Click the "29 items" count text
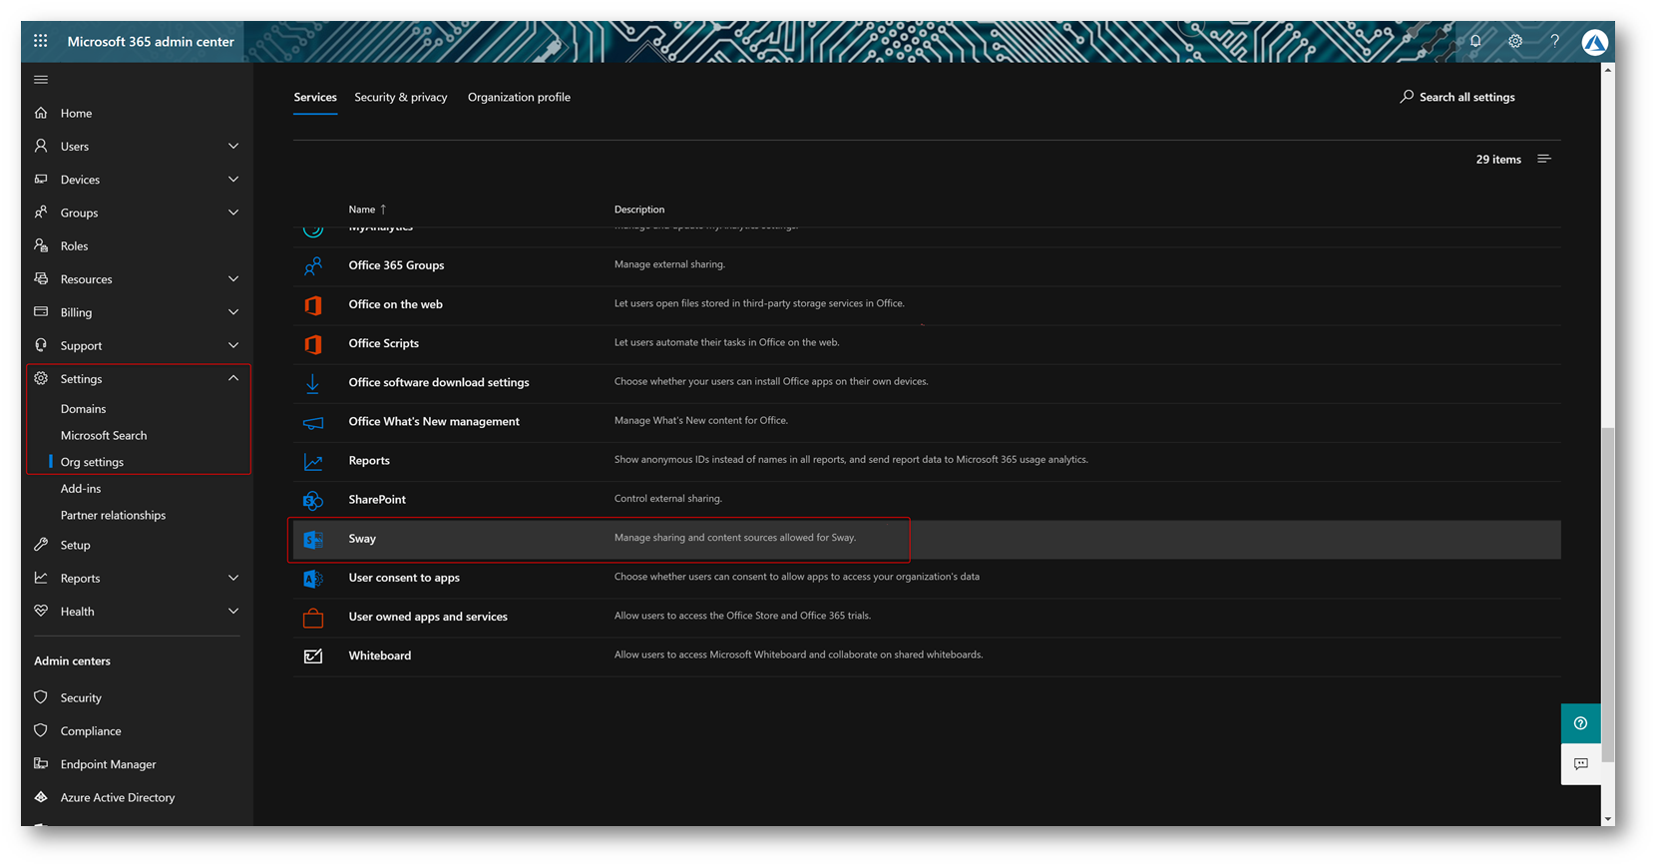 (x=1498, y=160)
